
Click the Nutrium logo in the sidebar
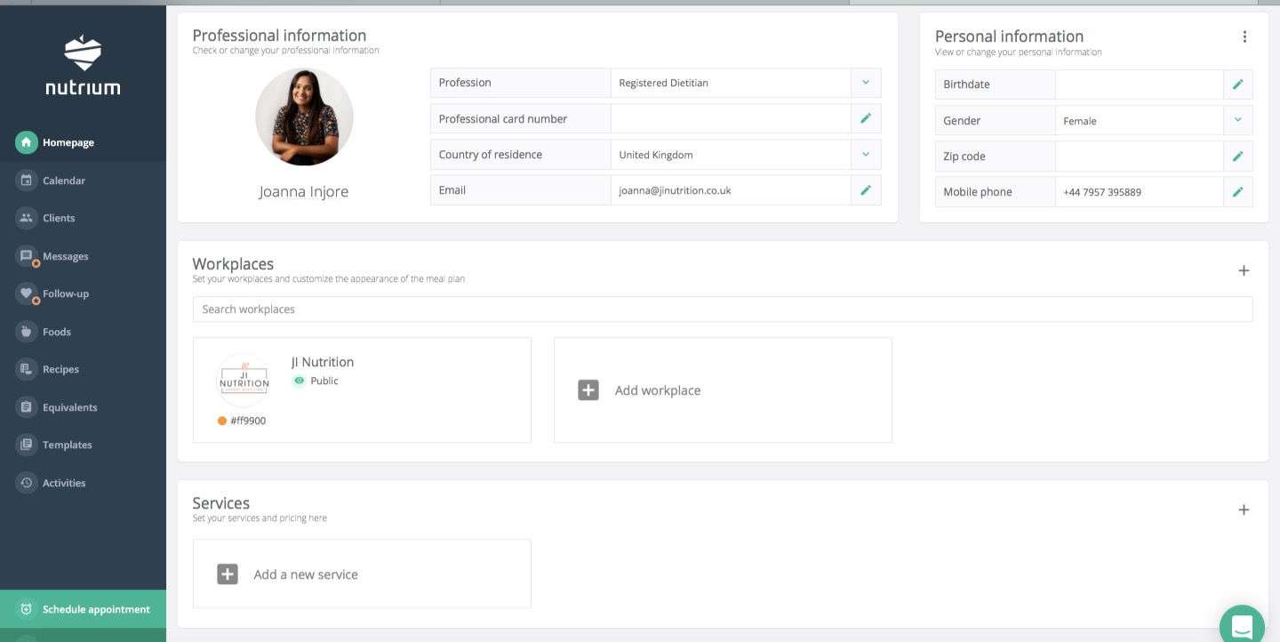tap(83, 65)
